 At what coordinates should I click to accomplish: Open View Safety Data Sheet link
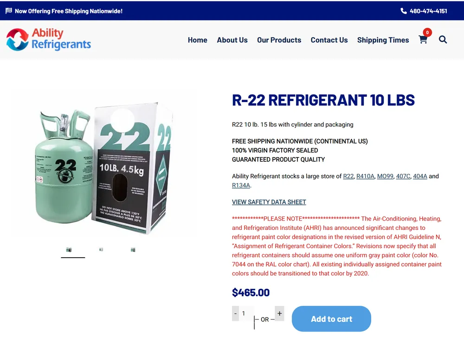269,202
